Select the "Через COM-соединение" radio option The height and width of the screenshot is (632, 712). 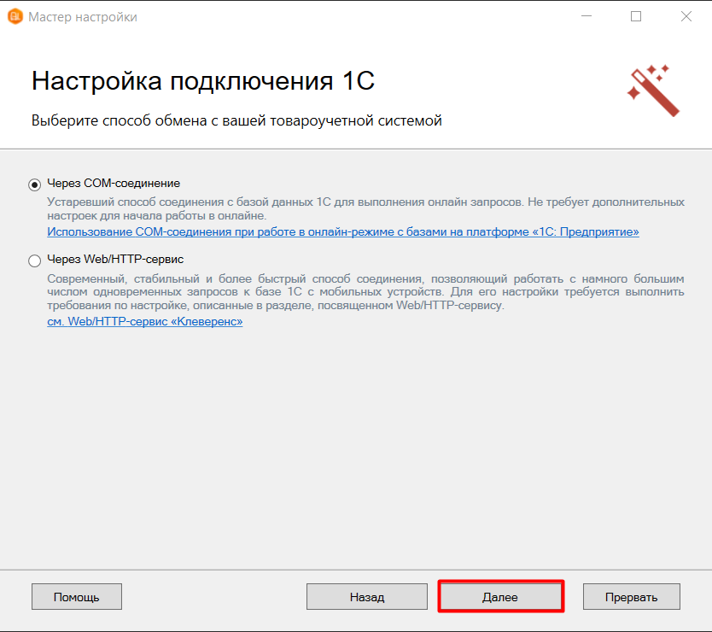coord(34,184)
